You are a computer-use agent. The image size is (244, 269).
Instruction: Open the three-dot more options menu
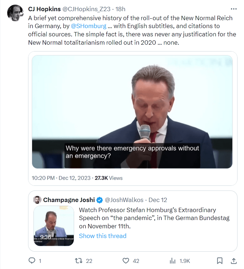pos(234,9)
